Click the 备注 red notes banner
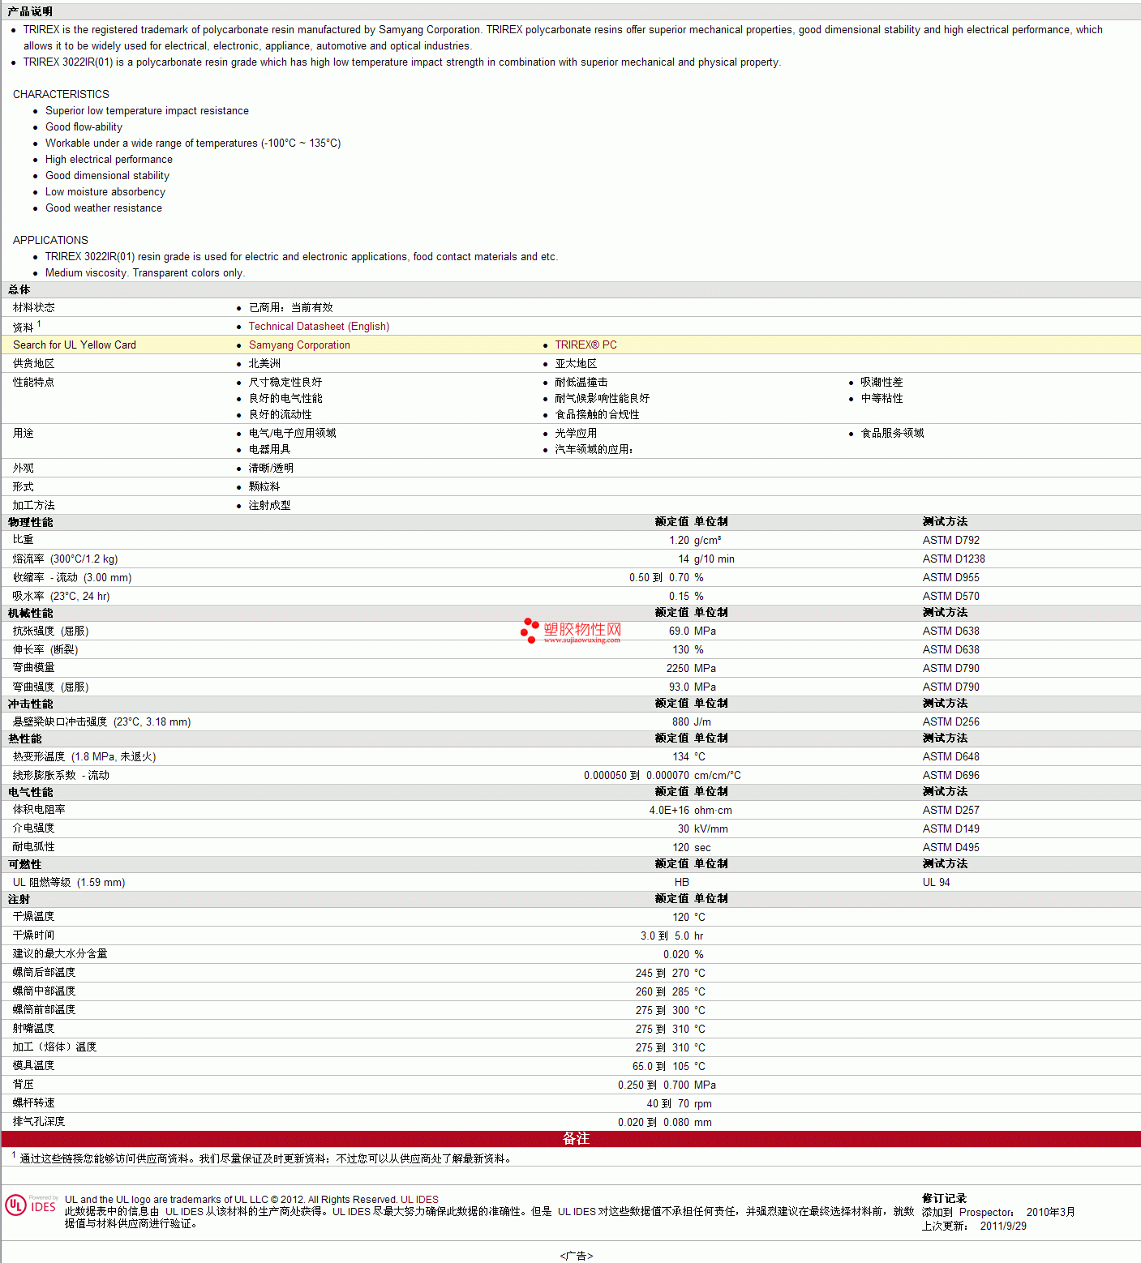This screenshot has height=1263, width=1141. click(x=571, y=1138)
